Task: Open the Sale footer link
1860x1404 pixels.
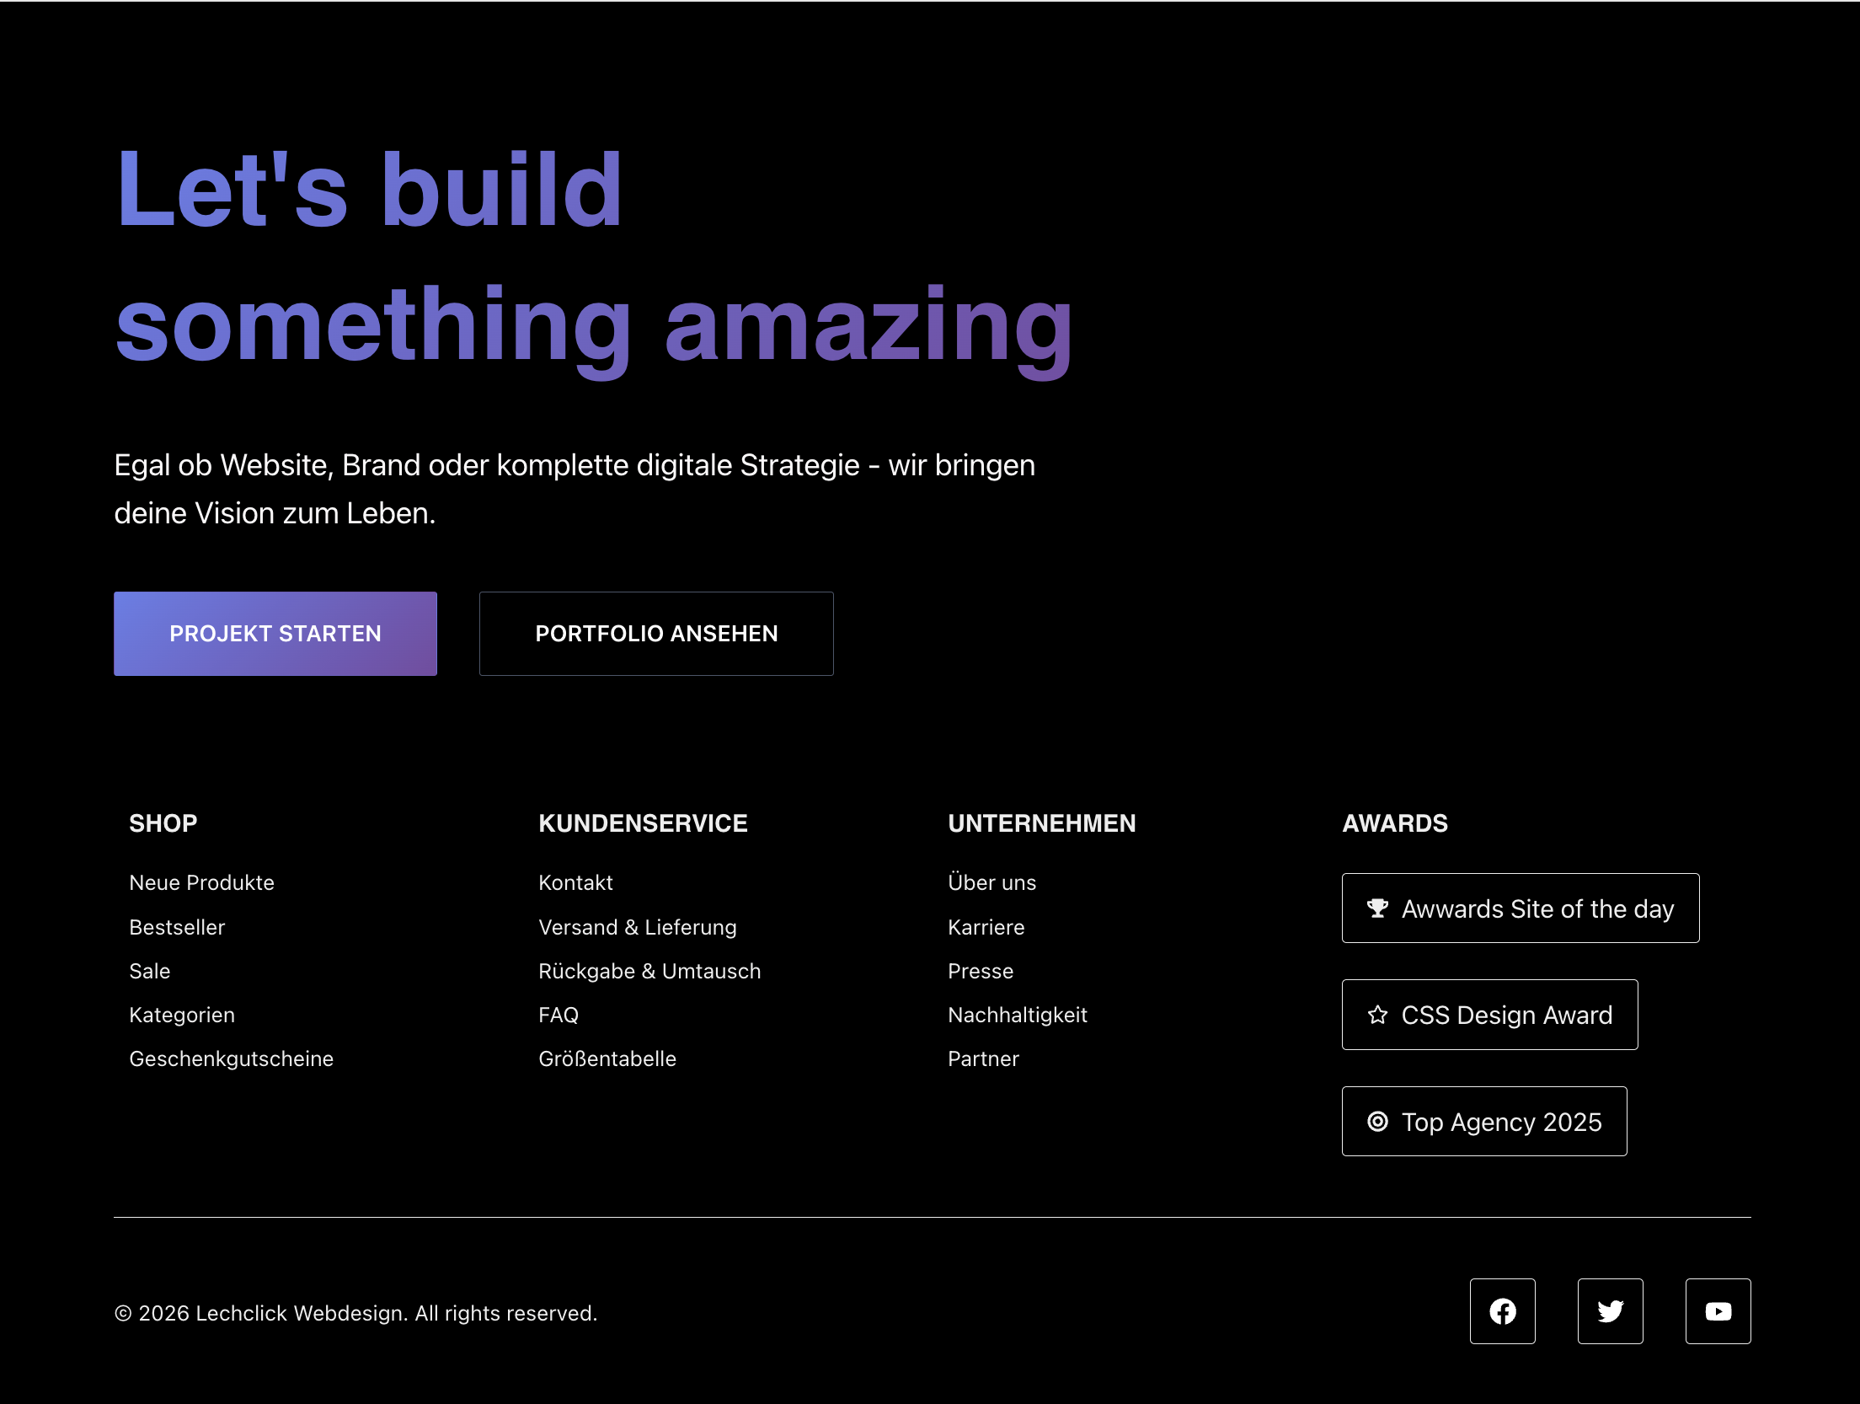Action: click(x=150, y=971)
